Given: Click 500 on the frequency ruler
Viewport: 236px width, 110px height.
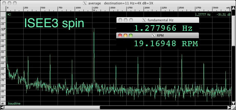Looking at the screenshot, I should pyautogui.click(x=43, y=8).
